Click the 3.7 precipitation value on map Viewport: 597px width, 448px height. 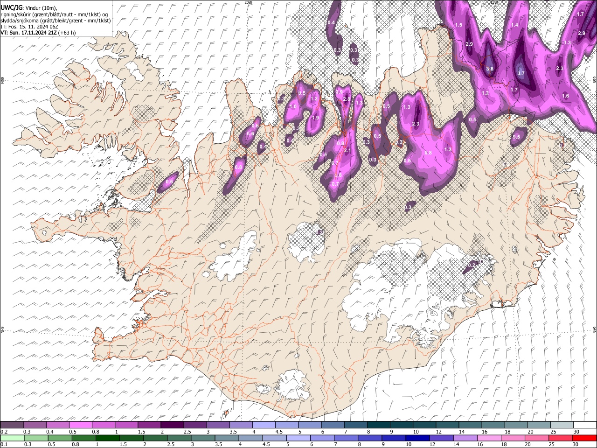(x=521, y=73)
